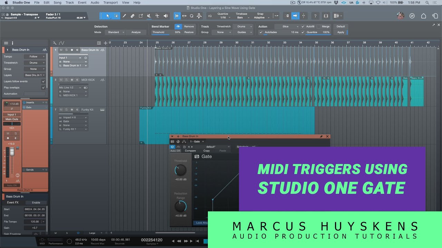Pick the Paint pencil tool

click(x=124, y=16)
